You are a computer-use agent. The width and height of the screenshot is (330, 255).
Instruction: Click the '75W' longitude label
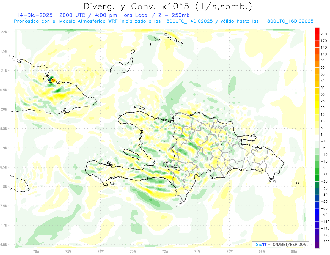[x=68, y=251]
